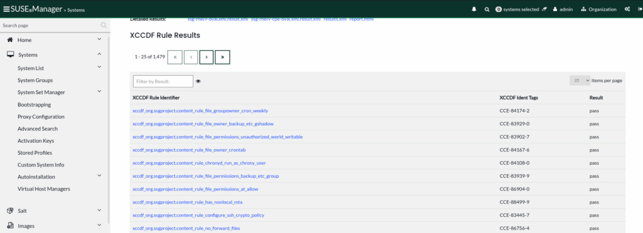This screenshot has height=233, width=643.
Task: Jump to last page of rule results
Action: [x=223, y=57]
